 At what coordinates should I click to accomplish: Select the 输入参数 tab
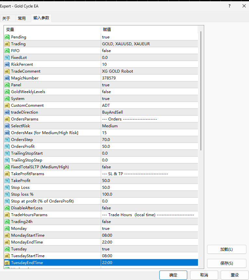pos(41,18)
